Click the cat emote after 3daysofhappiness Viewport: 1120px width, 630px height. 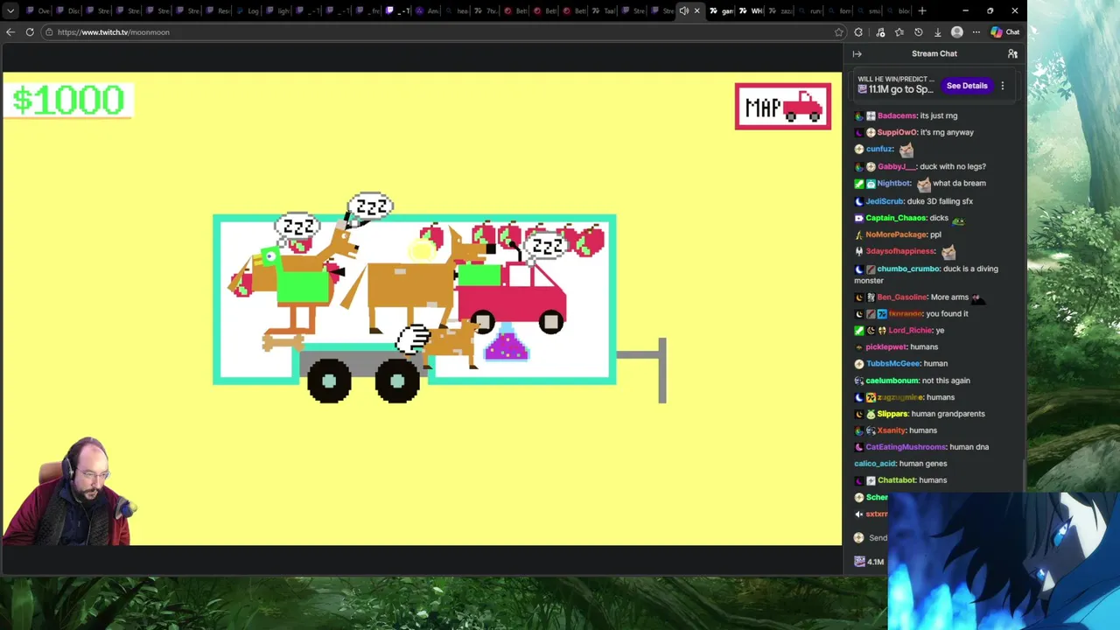[948, 252]
